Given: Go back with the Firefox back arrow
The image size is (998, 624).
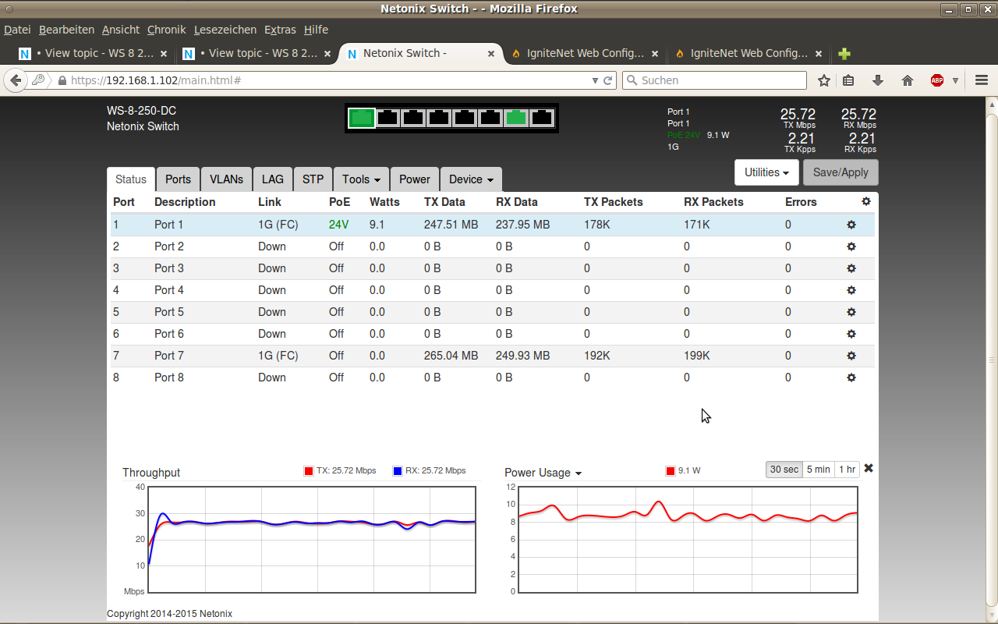Looking at the screenshot, I should [16, 80].
